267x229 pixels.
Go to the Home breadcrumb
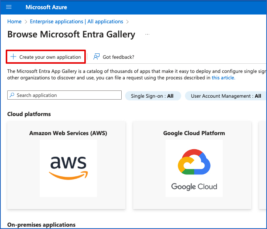tap(14, 22)
